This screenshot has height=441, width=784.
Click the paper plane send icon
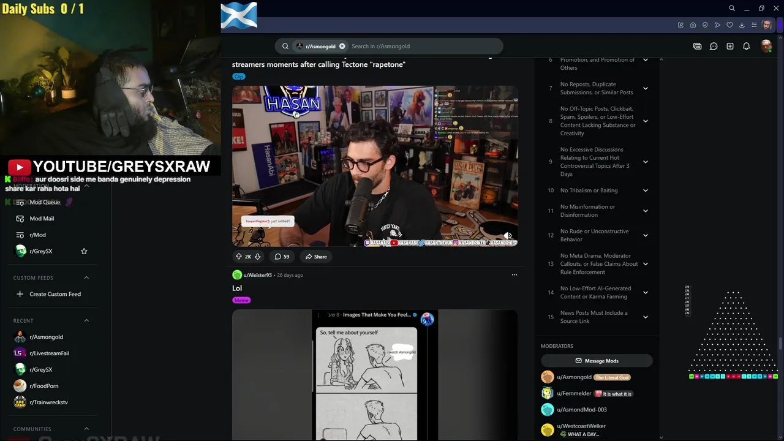pyautogui.click(x=717, y=25)
